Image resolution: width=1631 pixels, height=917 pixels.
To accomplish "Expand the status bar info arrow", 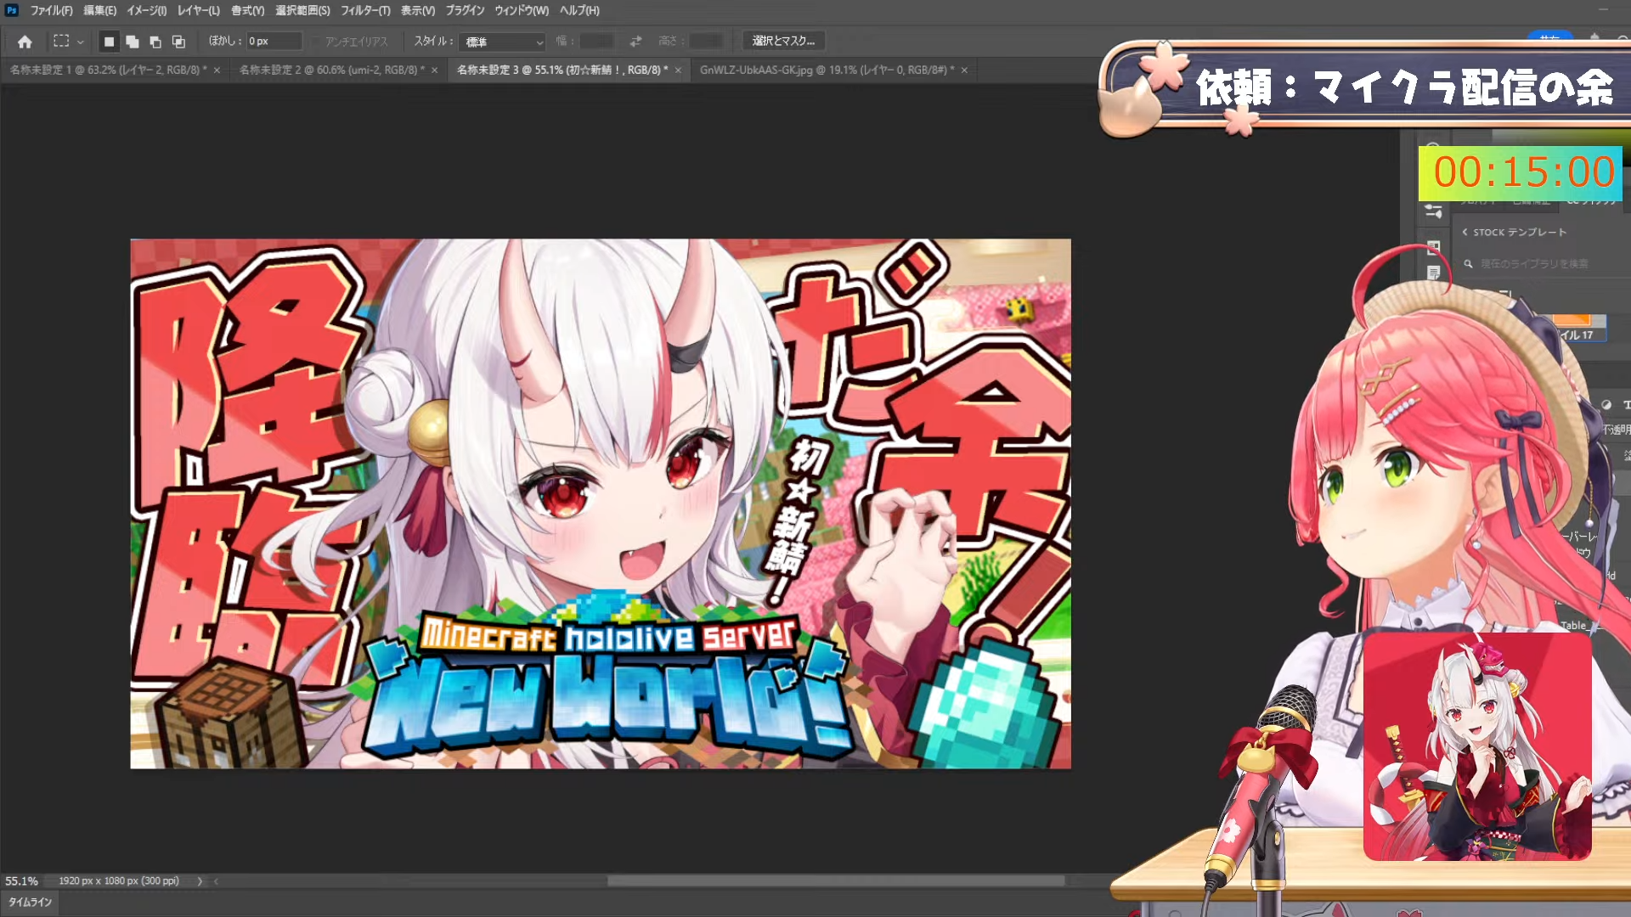I will click(200, 881).
